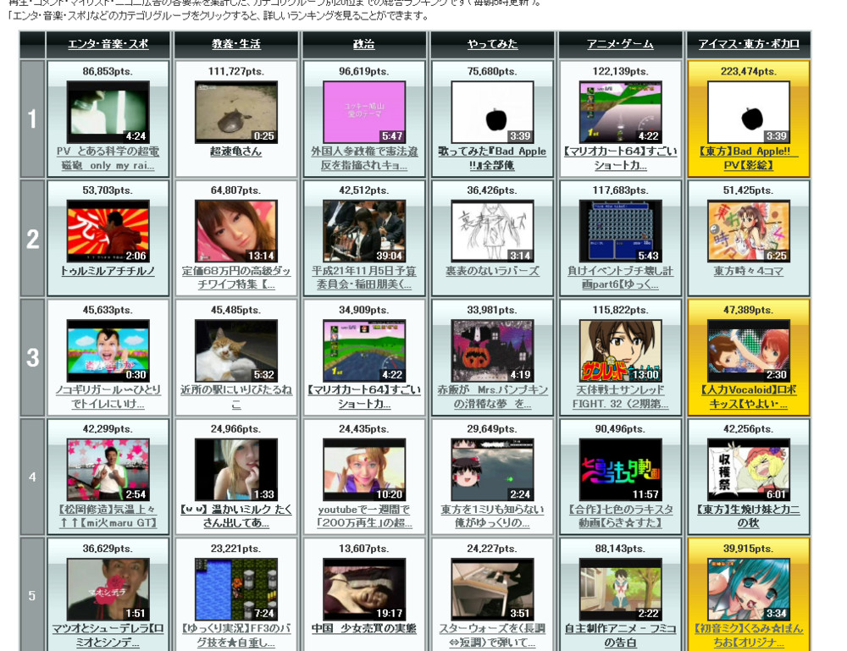Open the 七色のラキスタ動画 11:57 thumbnail
The height and width of the screenshot is (651, 847).
click(620, 470)
